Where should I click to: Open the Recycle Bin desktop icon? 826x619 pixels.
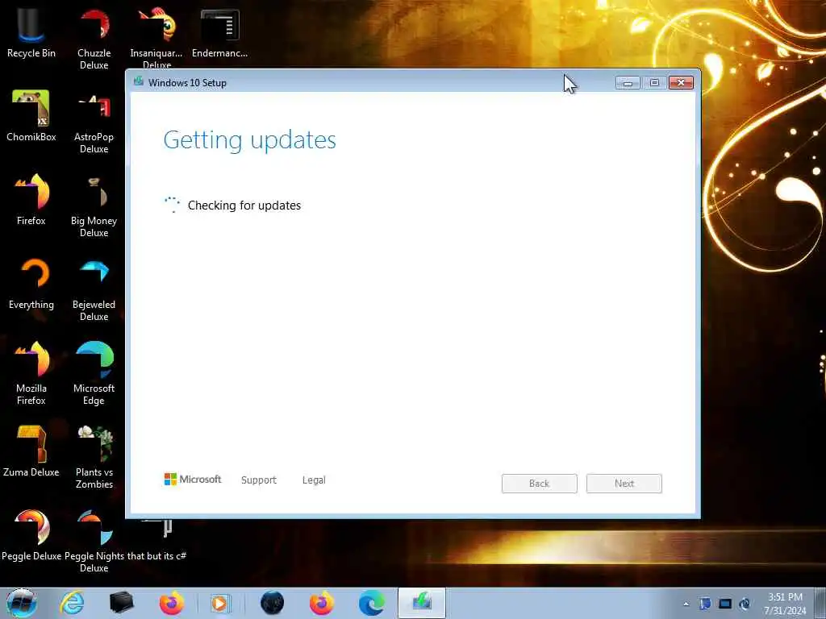tap(31, 32)
